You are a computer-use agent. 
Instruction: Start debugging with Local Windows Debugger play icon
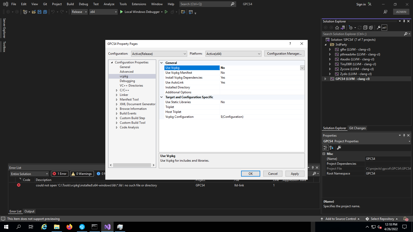coord(121,12)
